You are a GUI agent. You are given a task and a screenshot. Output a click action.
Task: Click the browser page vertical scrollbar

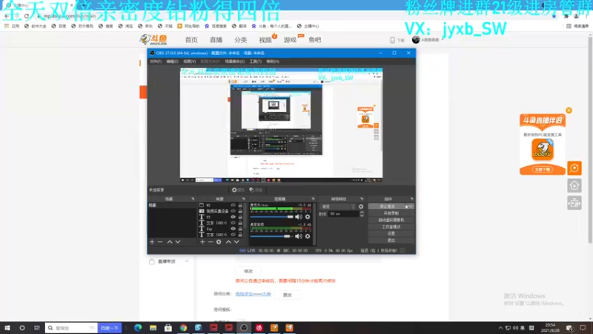click(590, 139)
